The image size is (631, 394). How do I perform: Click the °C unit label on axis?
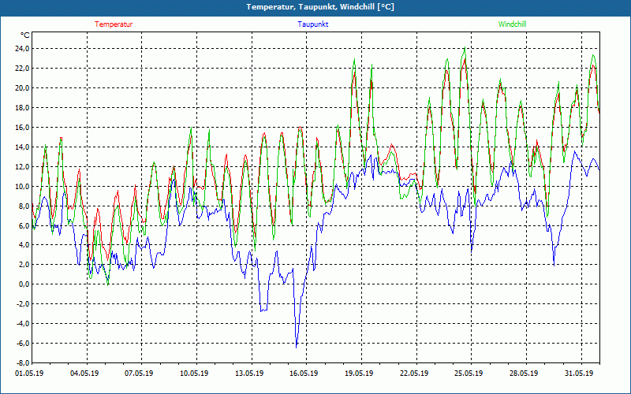[x=25, y=35]
